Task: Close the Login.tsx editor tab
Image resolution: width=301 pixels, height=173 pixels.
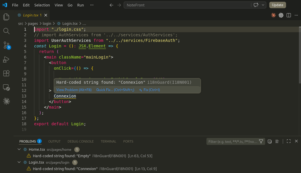Action: coord(46,15)
